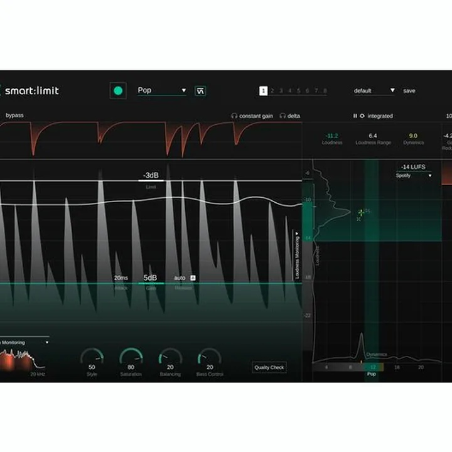Select state slot 6
452x452 pixels.
(x=307, y=91)
